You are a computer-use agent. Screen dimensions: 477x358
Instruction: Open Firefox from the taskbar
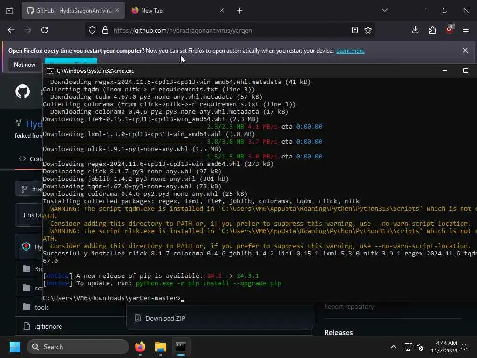pyautogui.click(x=140, y=347)
